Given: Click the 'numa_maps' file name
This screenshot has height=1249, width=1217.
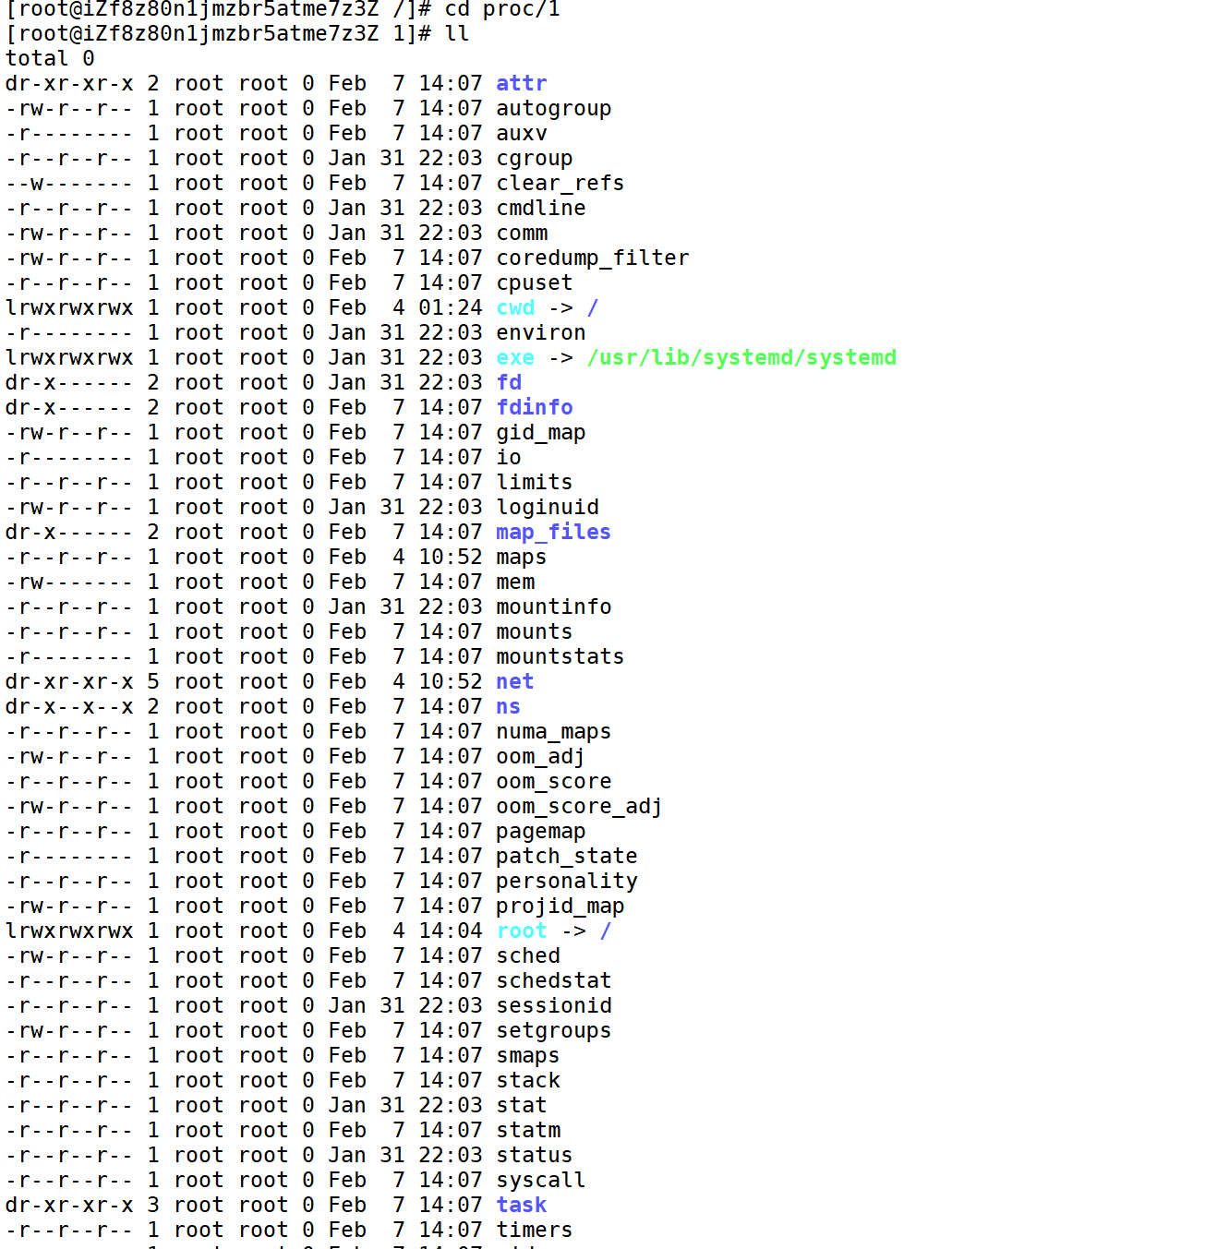Looking at the screenshot, I should 554,731.
